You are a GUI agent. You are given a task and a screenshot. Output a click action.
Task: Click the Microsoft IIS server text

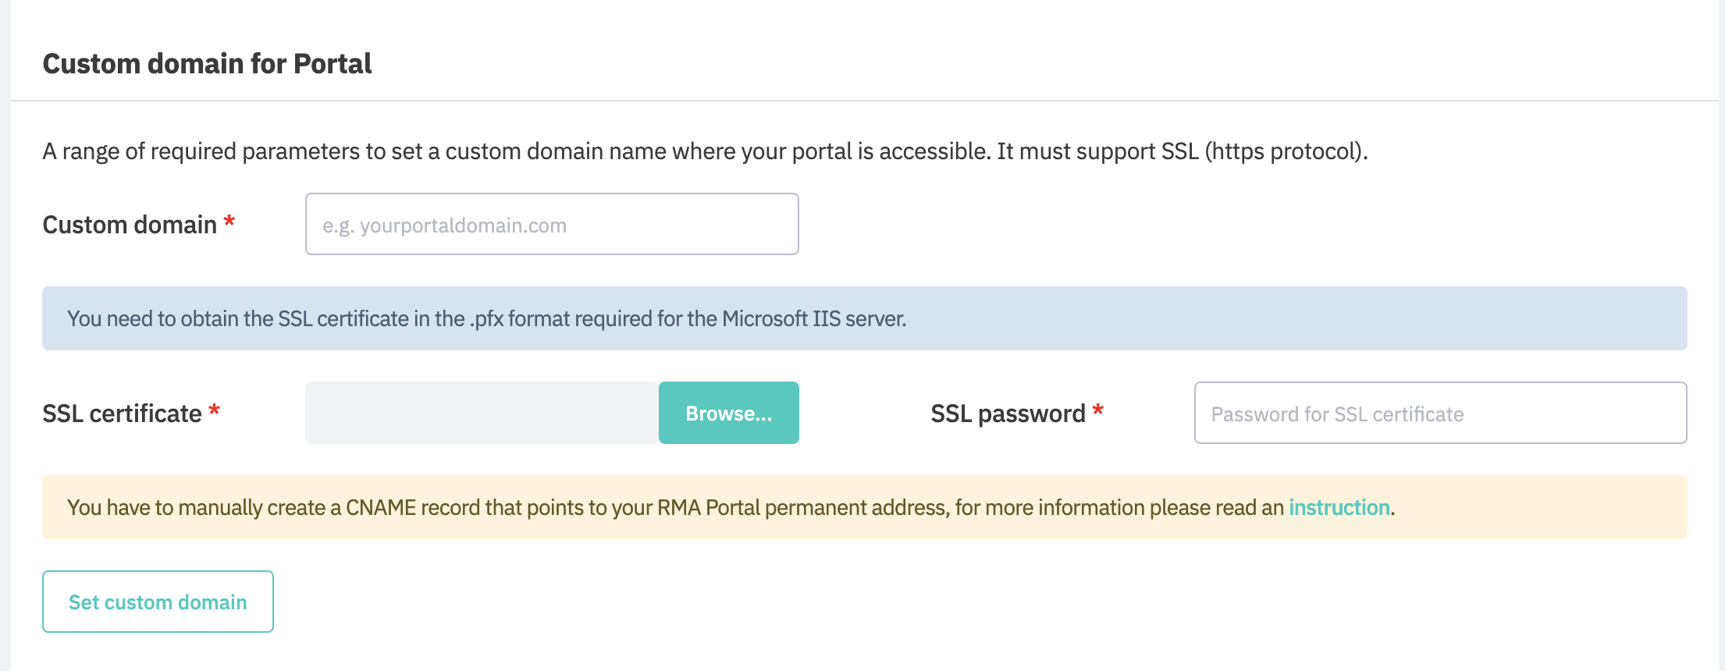click(x=813, y=319)
